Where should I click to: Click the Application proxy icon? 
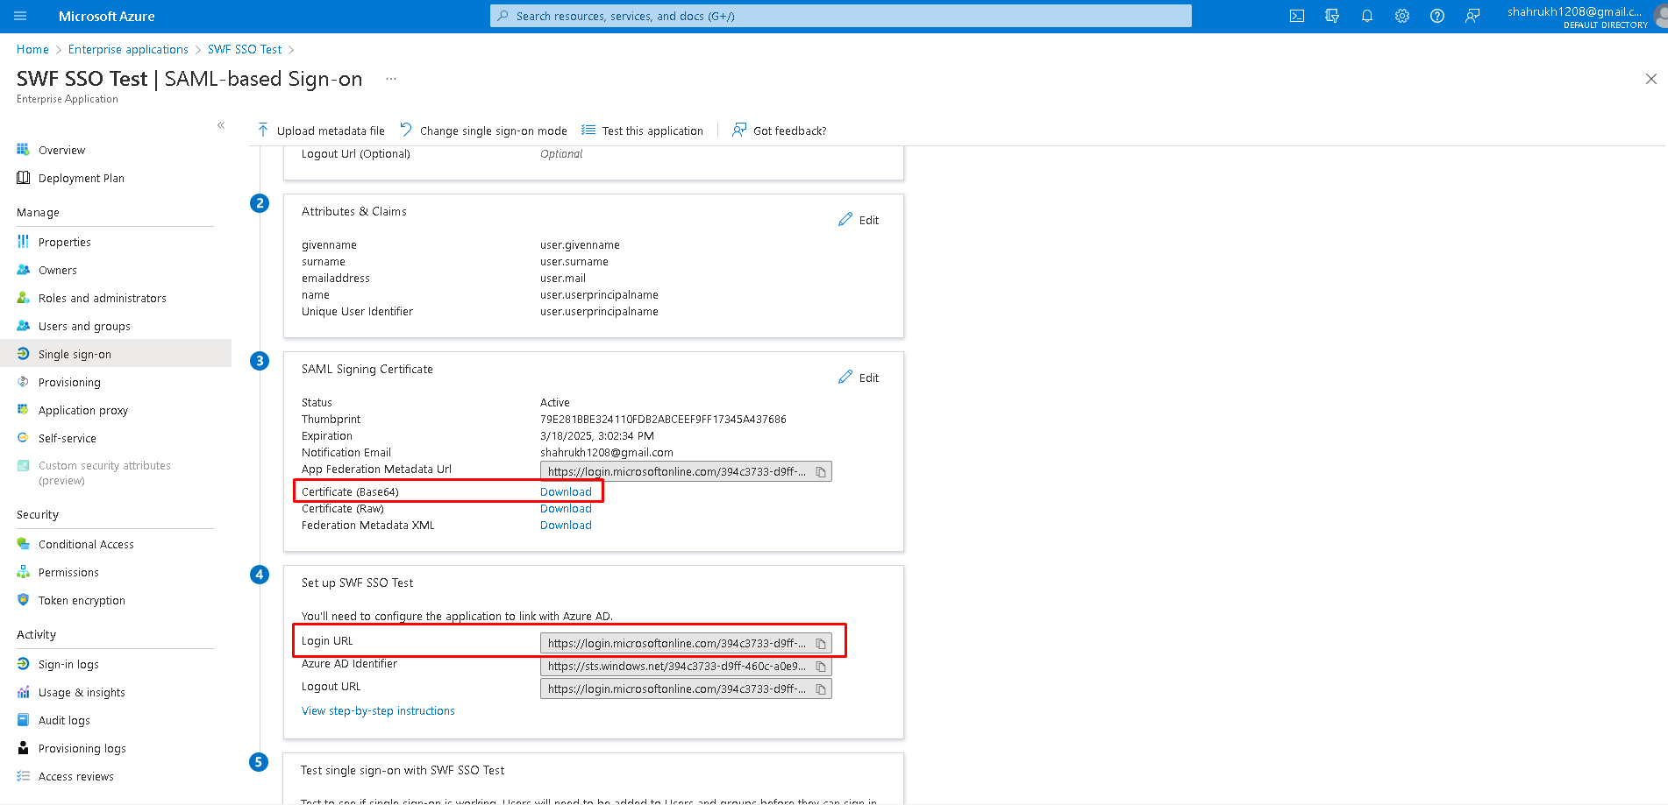(24, 410)
